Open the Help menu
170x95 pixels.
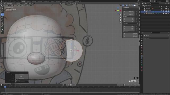(x=18, y=1)
